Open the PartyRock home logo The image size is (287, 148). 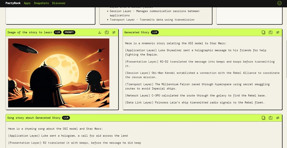pyautogui.click(x=13, y=3)
